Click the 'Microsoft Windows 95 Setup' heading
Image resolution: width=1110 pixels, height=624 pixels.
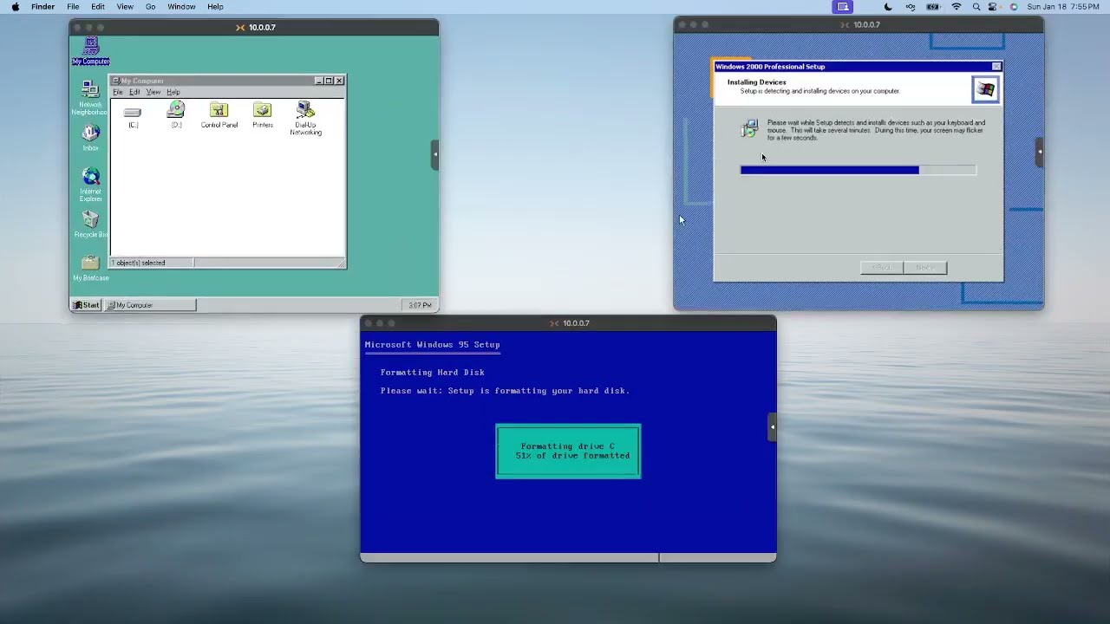pos(432,345)
